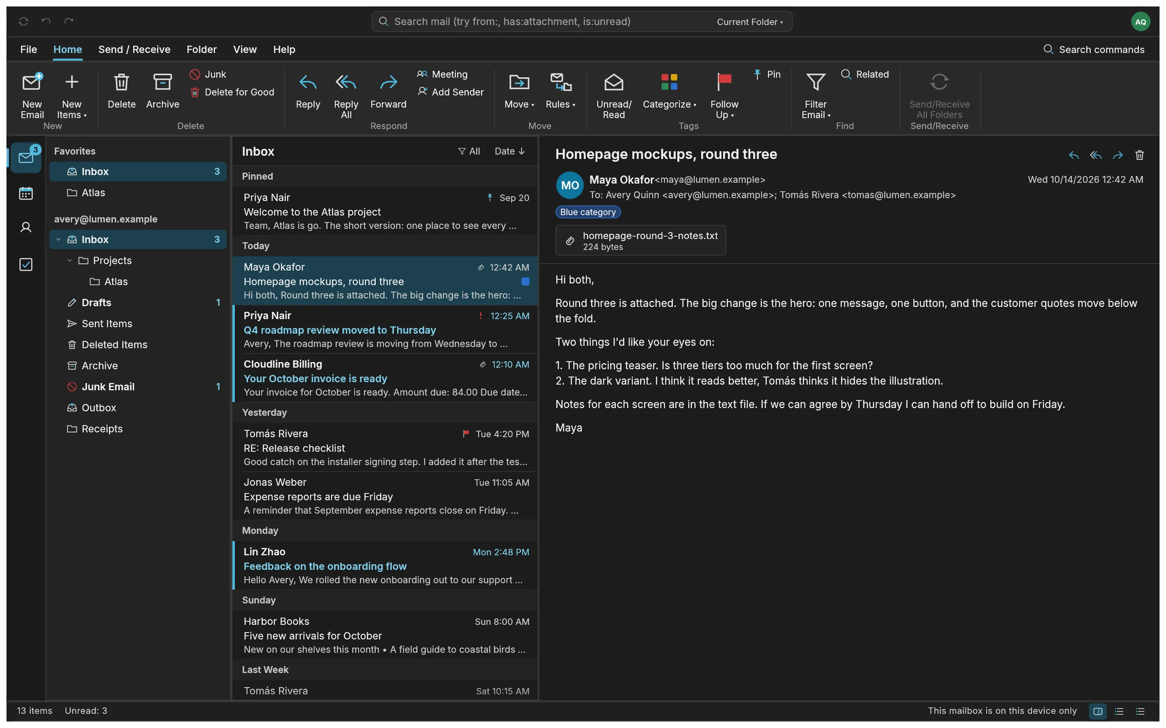Open the Categorize dropdown
Image resolution: width=1166 pixels, height=728 pixels.
[x=669, y=91]
